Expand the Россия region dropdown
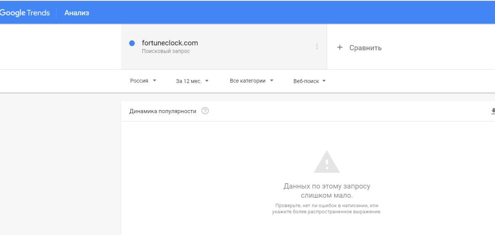This screenshot has height=235, width=495. point(143,81)
